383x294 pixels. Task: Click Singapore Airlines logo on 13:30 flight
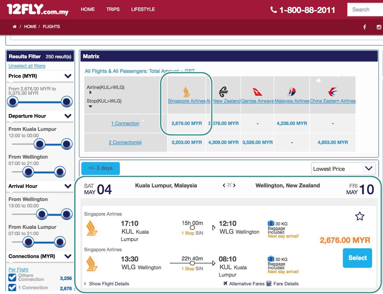tap(92, 264)
